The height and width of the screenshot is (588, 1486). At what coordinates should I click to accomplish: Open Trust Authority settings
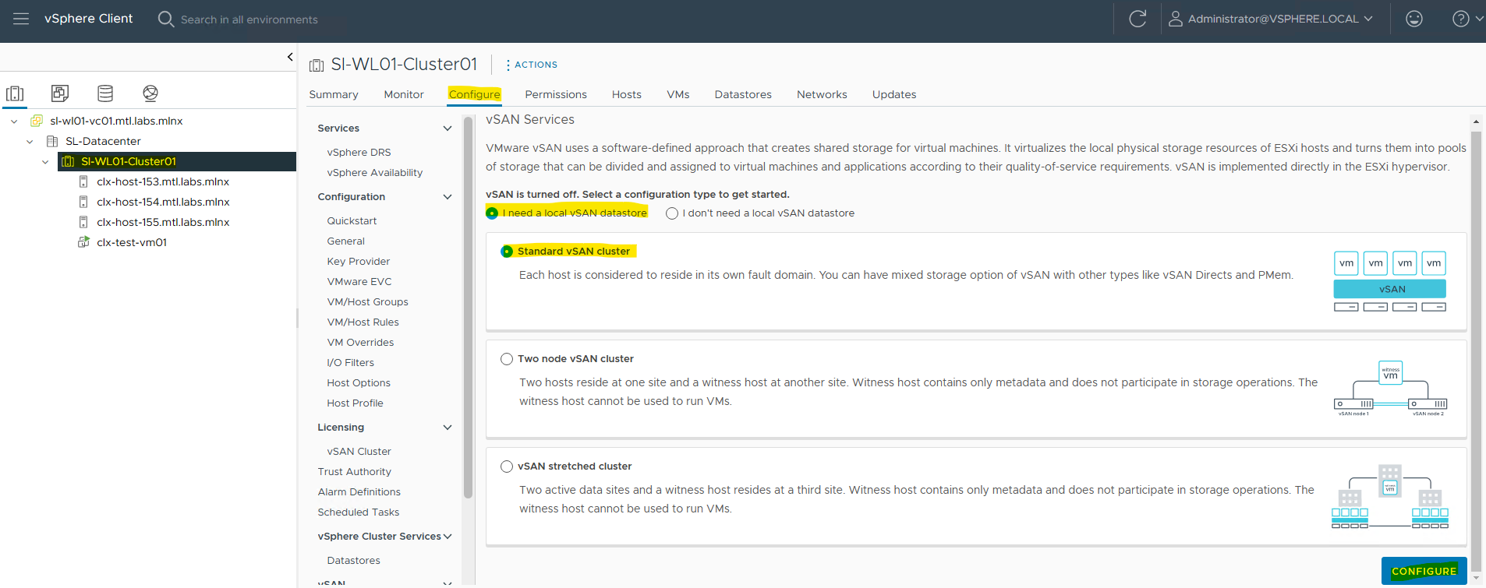(x=355, y=472)
